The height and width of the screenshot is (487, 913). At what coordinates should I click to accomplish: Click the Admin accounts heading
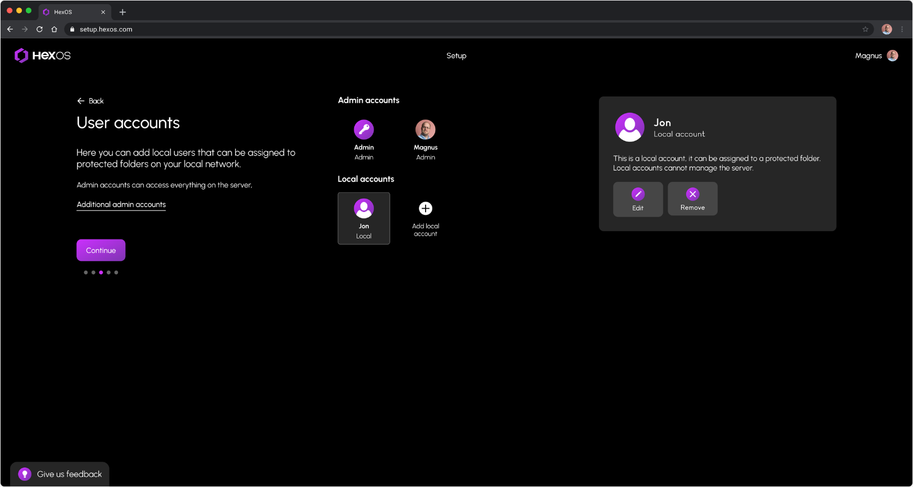(369, 100)
